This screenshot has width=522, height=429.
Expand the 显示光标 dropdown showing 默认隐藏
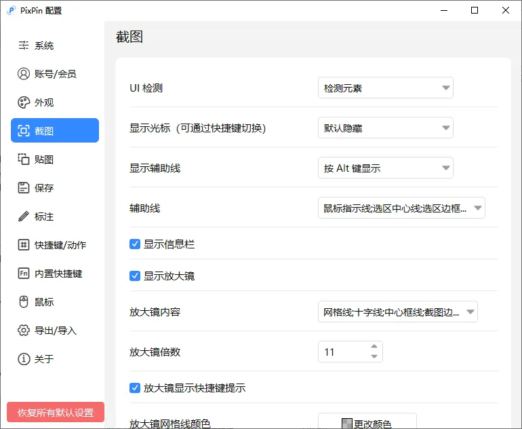click(385, 128)
